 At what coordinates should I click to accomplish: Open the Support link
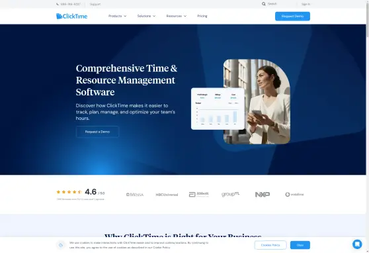[95, 4]
